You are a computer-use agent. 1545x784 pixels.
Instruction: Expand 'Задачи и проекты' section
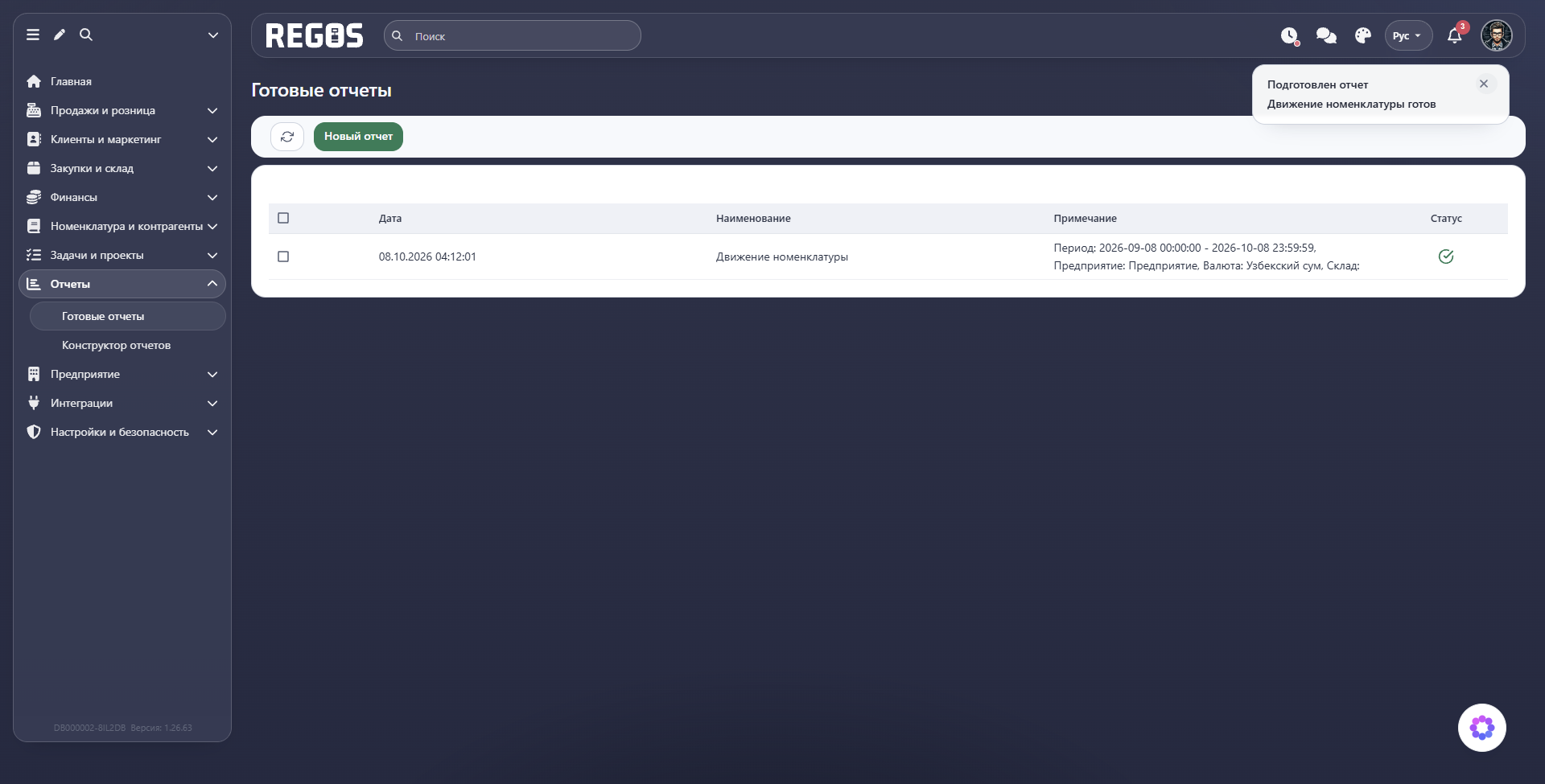tap(122, 255)
